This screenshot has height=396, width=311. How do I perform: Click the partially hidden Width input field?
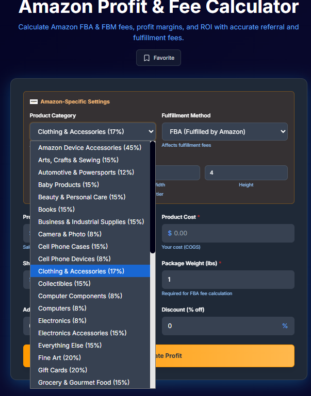(178, 173)
